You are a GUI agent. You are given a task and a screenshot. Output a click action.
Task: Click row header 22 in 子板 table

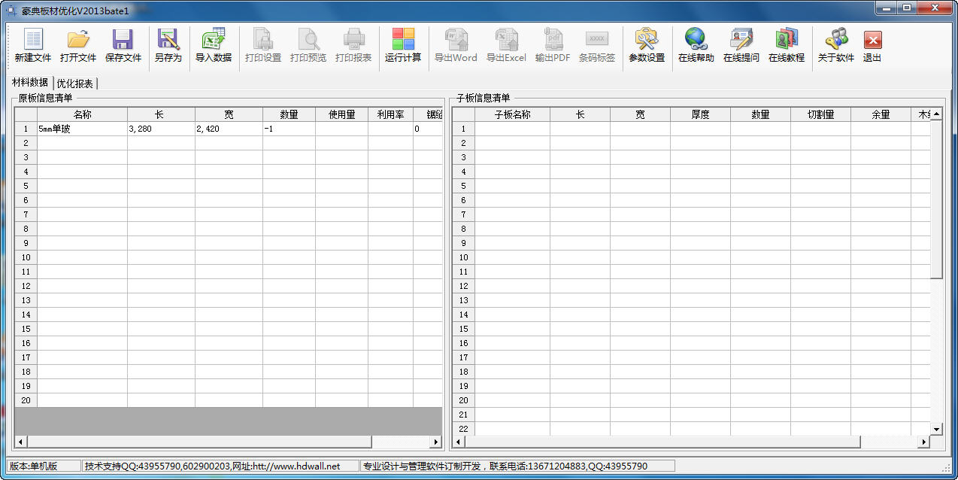coord(463,429)
